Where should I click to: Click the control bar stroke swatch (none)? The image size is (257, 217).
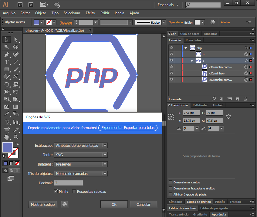[x=49, y=22]
